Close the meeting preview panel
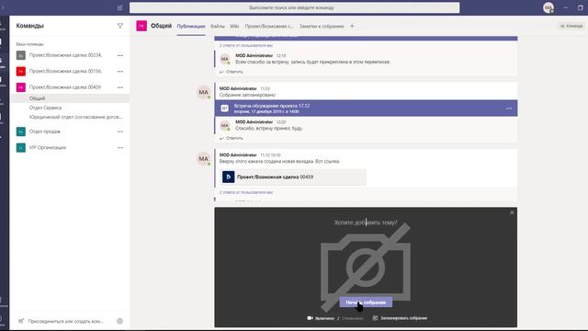The image size is (588, 331). click(x=512, y=212)
